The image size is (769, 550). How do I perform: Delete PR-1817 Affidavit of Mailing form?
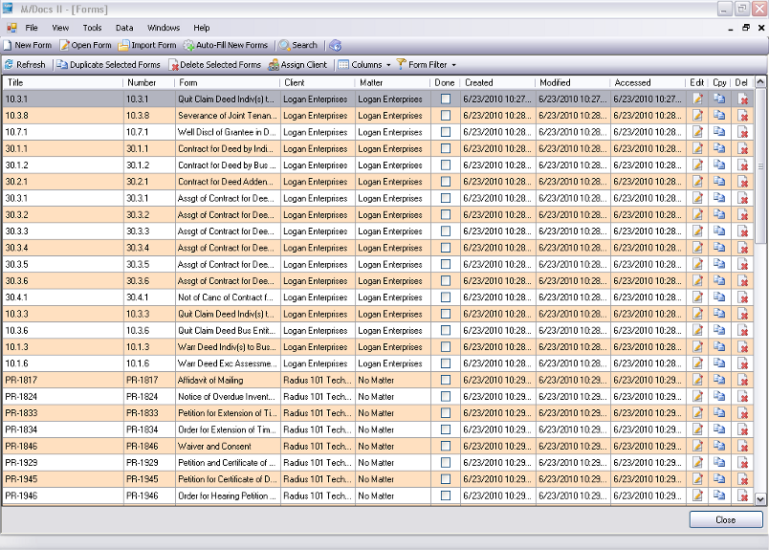tap(743, 381)
